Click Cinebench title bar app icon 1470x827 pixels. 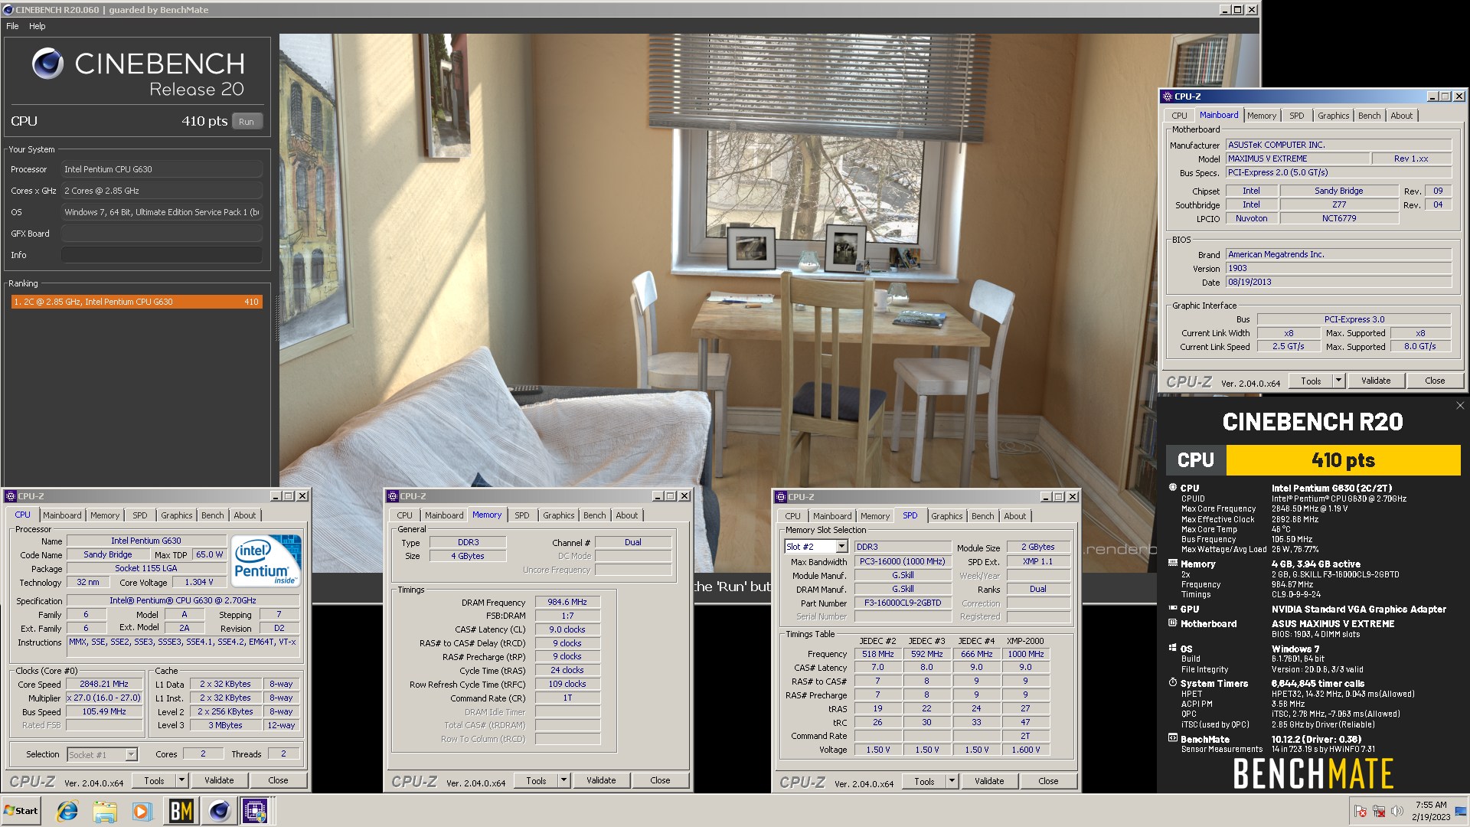[x=8, y=10]
